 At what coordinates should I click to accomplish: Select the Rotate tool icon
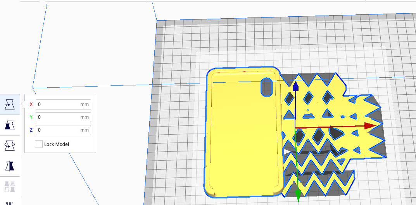pyautogui.click(x=10, y=146)
